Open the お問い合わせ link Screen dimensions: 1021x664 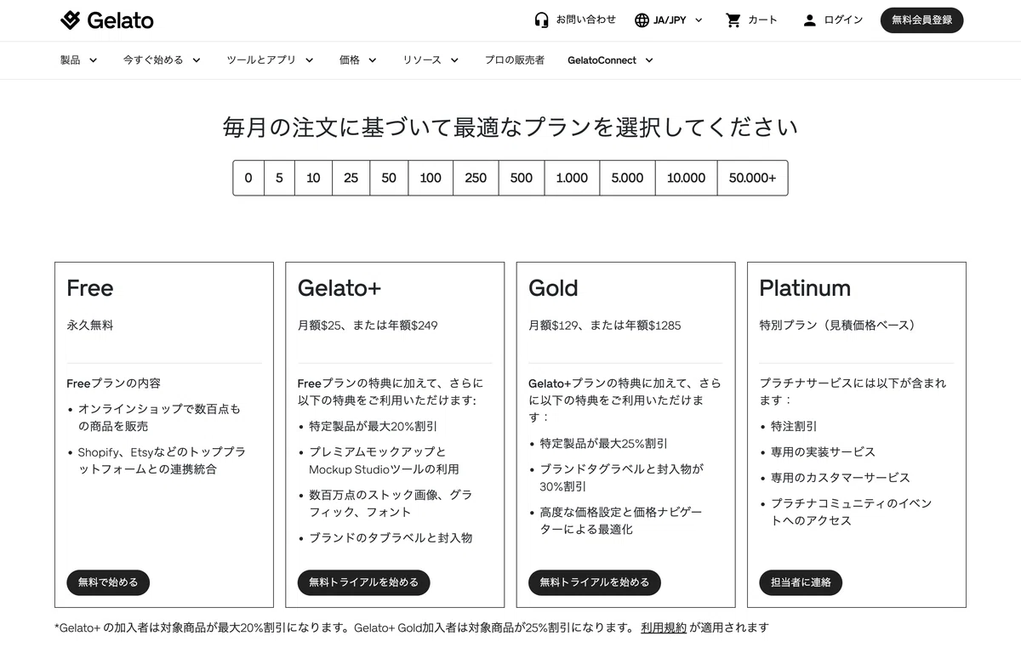pos(585,20)
